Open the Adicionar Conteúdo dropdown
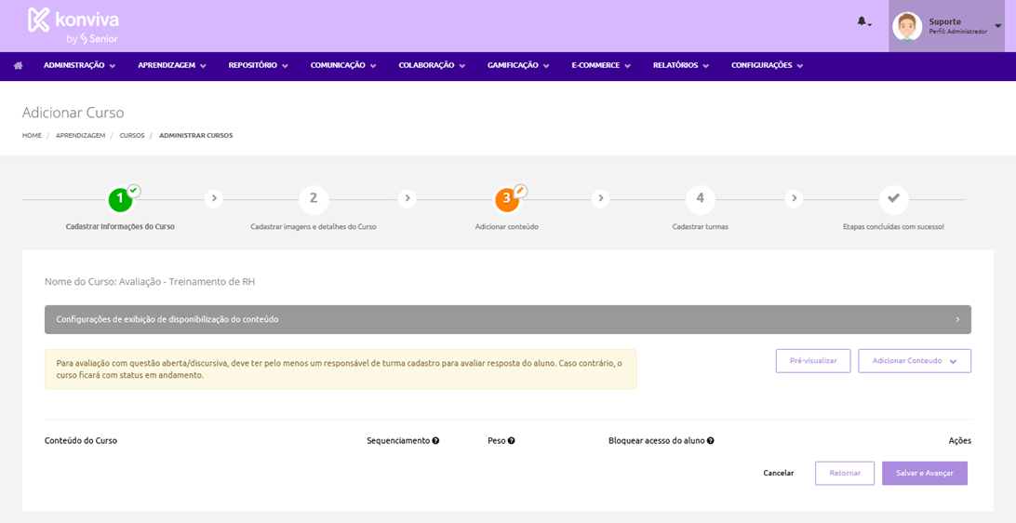Image resolution: width=1016 pixels, height=523 pixels. (x=914, y=361)
